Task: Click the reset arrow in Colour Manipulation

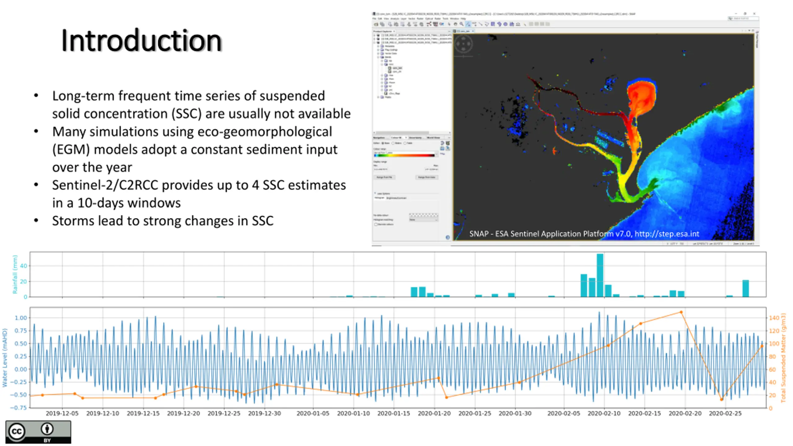Action: (x=442, y=143)
